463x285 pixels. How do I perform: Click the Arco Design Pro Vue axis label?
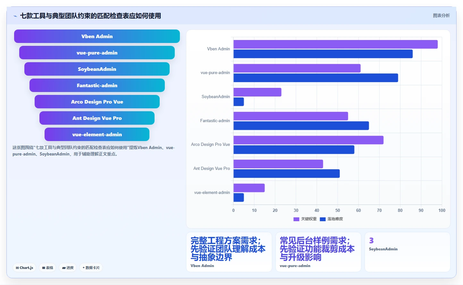tap(210, 144)
